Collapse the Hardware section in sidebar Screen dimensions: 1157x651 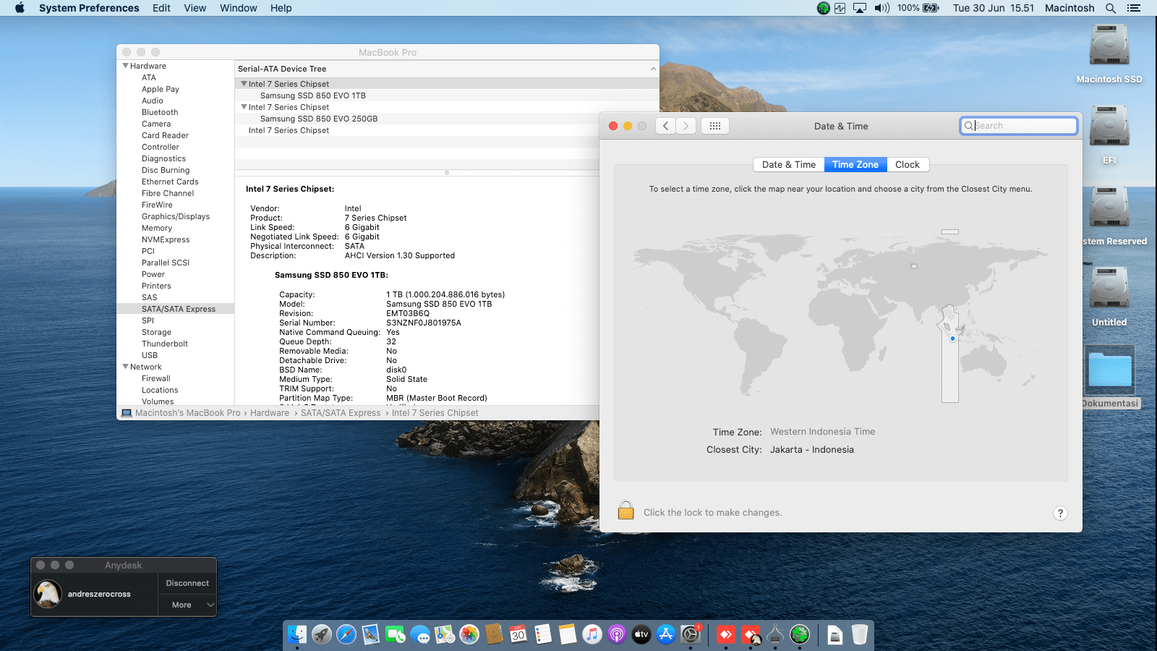pyautogui.click(x=126, y=66)
